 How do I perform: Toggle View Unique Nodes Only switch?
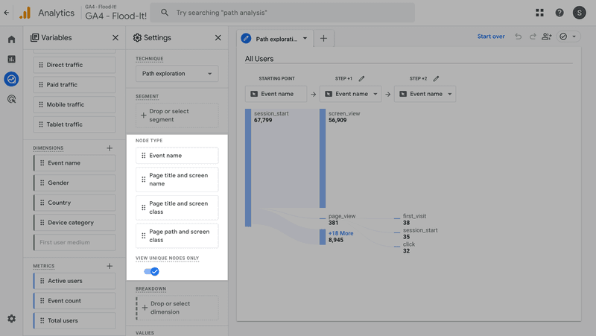point(151,271)
